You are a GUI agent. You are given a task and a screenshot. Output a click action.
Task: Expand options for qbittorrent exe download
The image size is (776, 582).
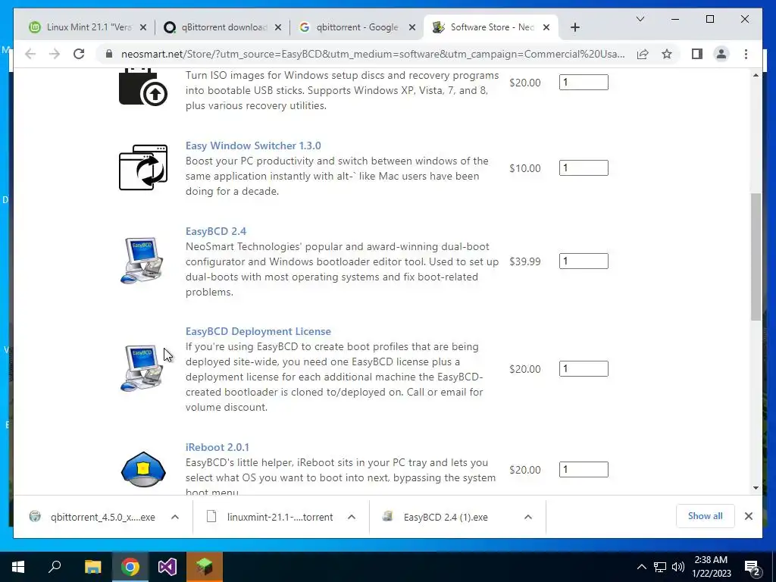175,517
